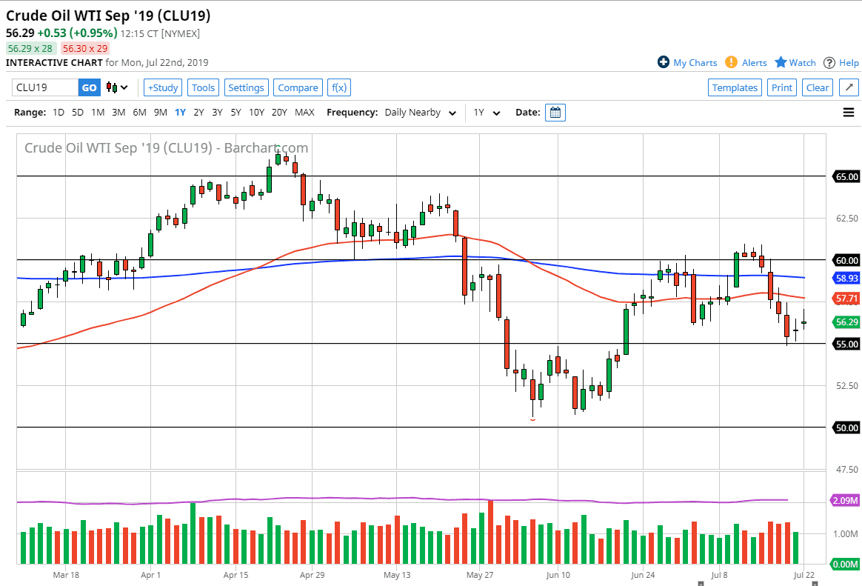Click Clear to reset the chart

point(817,87)
